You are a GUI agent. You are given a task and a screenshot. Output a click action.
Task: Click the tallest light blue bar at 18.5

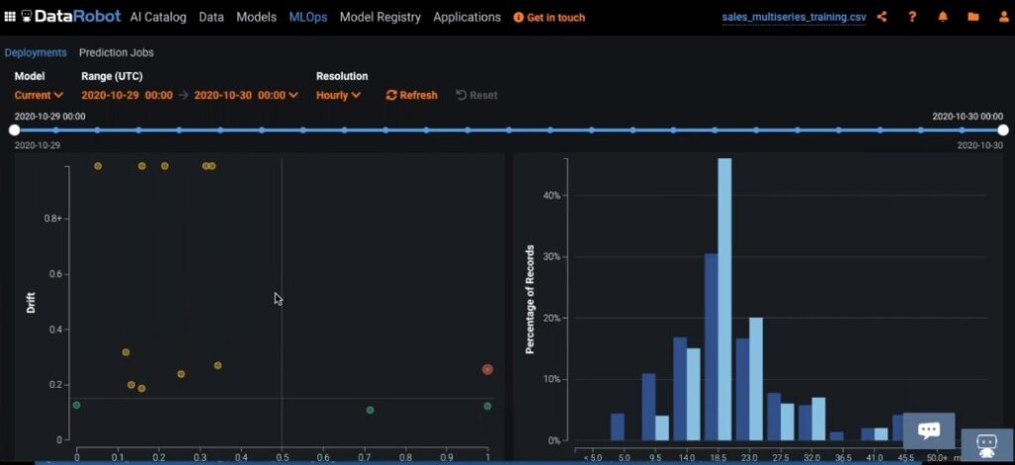pos(725,300)
